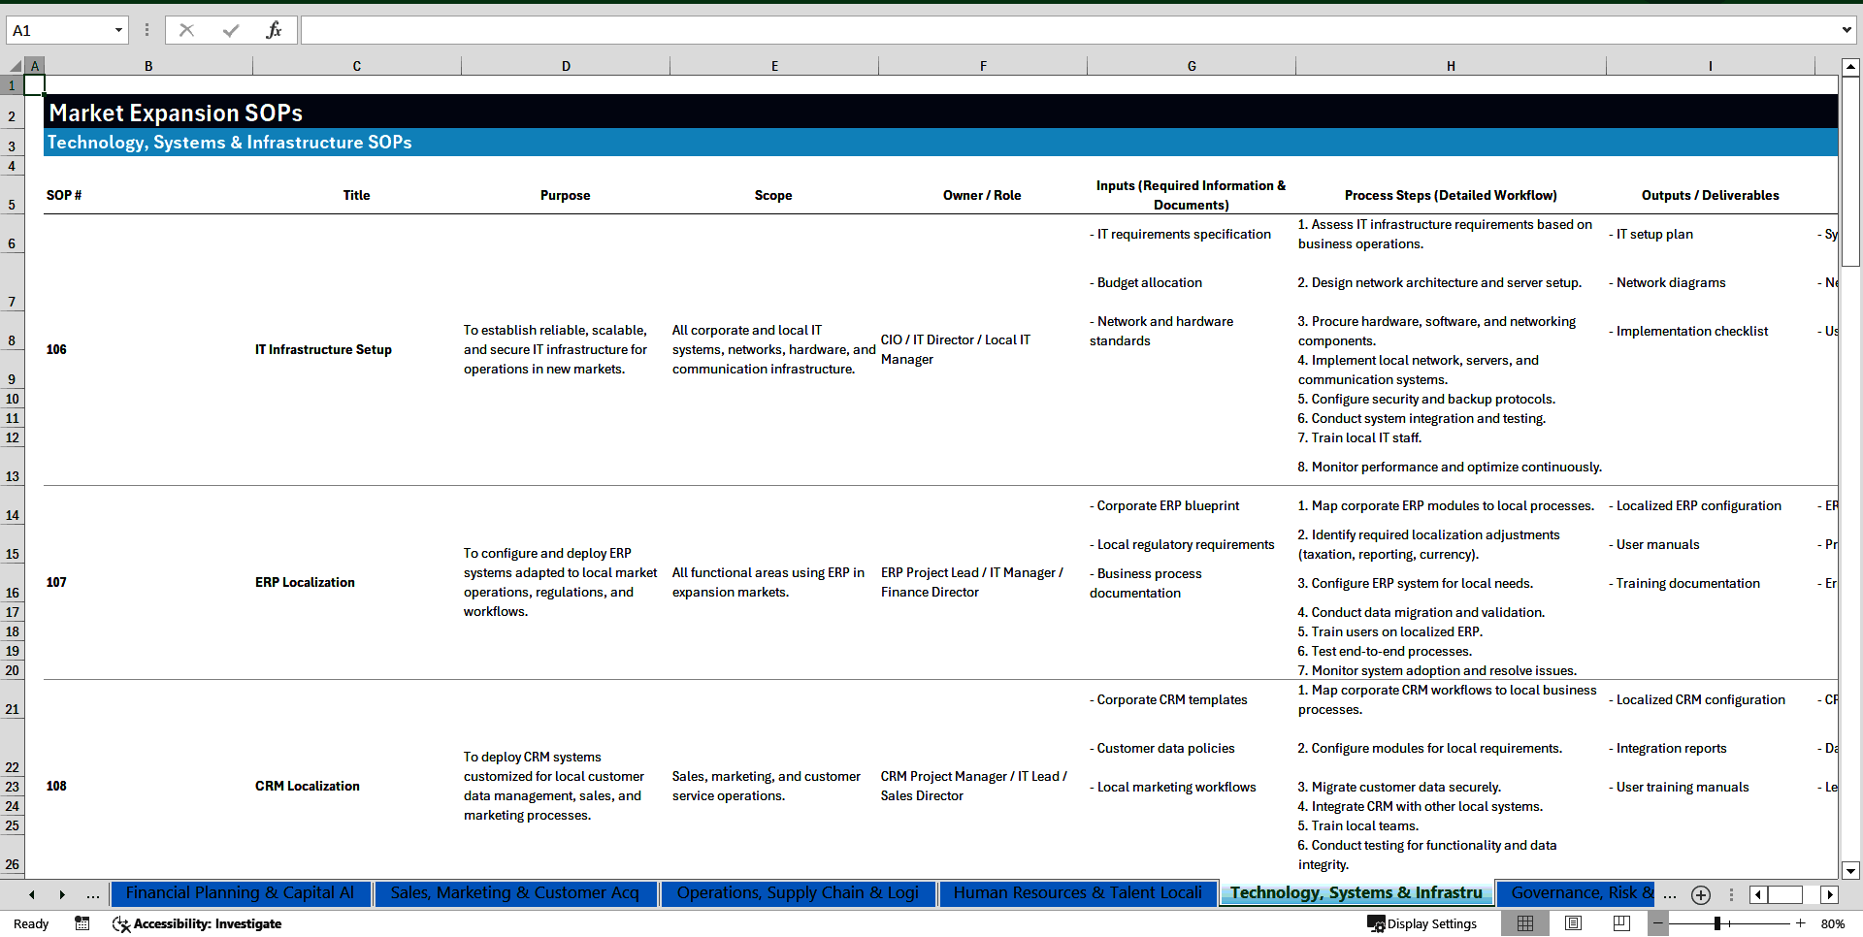The image size is (1863, 937).
Task: Select the Normal view icon in the status bar
Action: [1525, 923]
